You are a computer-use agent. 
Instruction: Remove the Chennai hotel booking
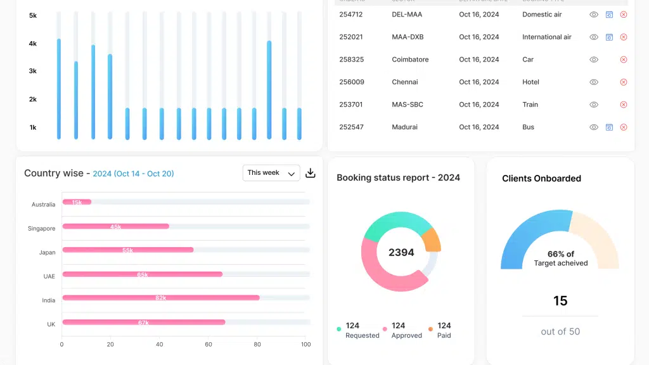click(624, 82)
